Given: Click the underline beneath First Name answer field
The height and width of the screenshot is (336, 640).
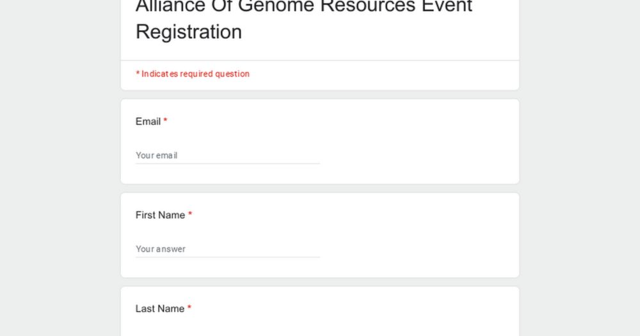Looking at the screenshot, I should click(227, 257).
